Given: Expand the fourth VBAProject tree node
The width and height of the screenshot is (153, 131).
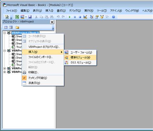Looking at the screenshot, I should click(5, 72).
